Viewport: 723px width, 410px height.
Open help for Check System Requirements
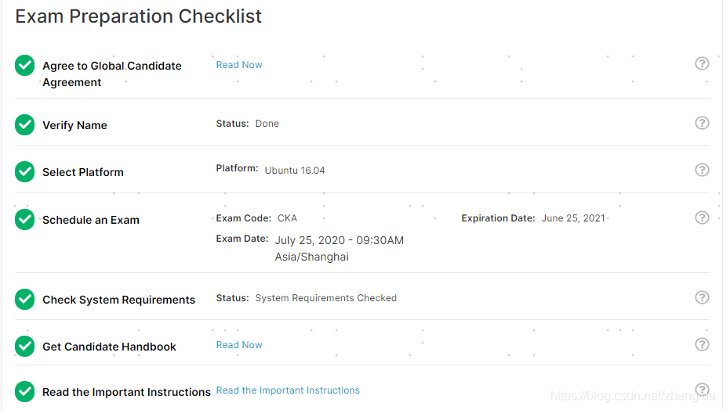tap(702, 297)
